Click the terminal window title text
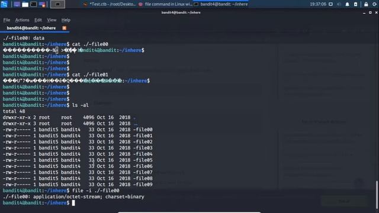The image size is (379, 213). [x=181, y=12]
